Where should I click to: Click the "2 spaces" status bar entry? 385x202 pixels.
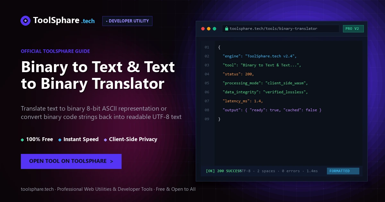(266, 171)
